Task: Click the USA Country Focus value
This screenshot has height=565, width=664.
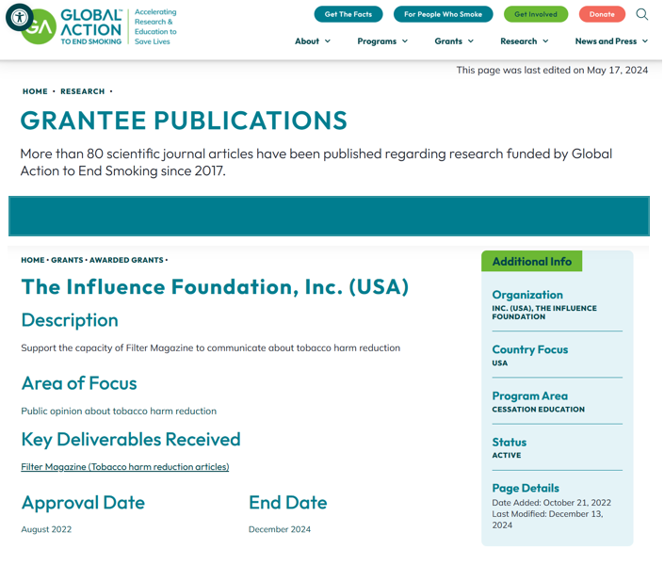Action: pos(500,363)
